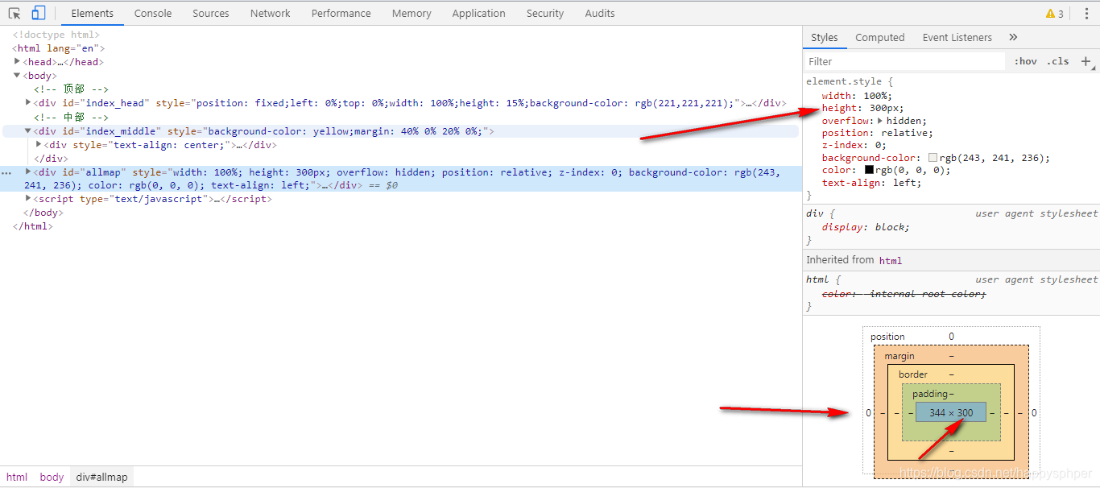Click the element.style selector text

[x=846, y=81]
